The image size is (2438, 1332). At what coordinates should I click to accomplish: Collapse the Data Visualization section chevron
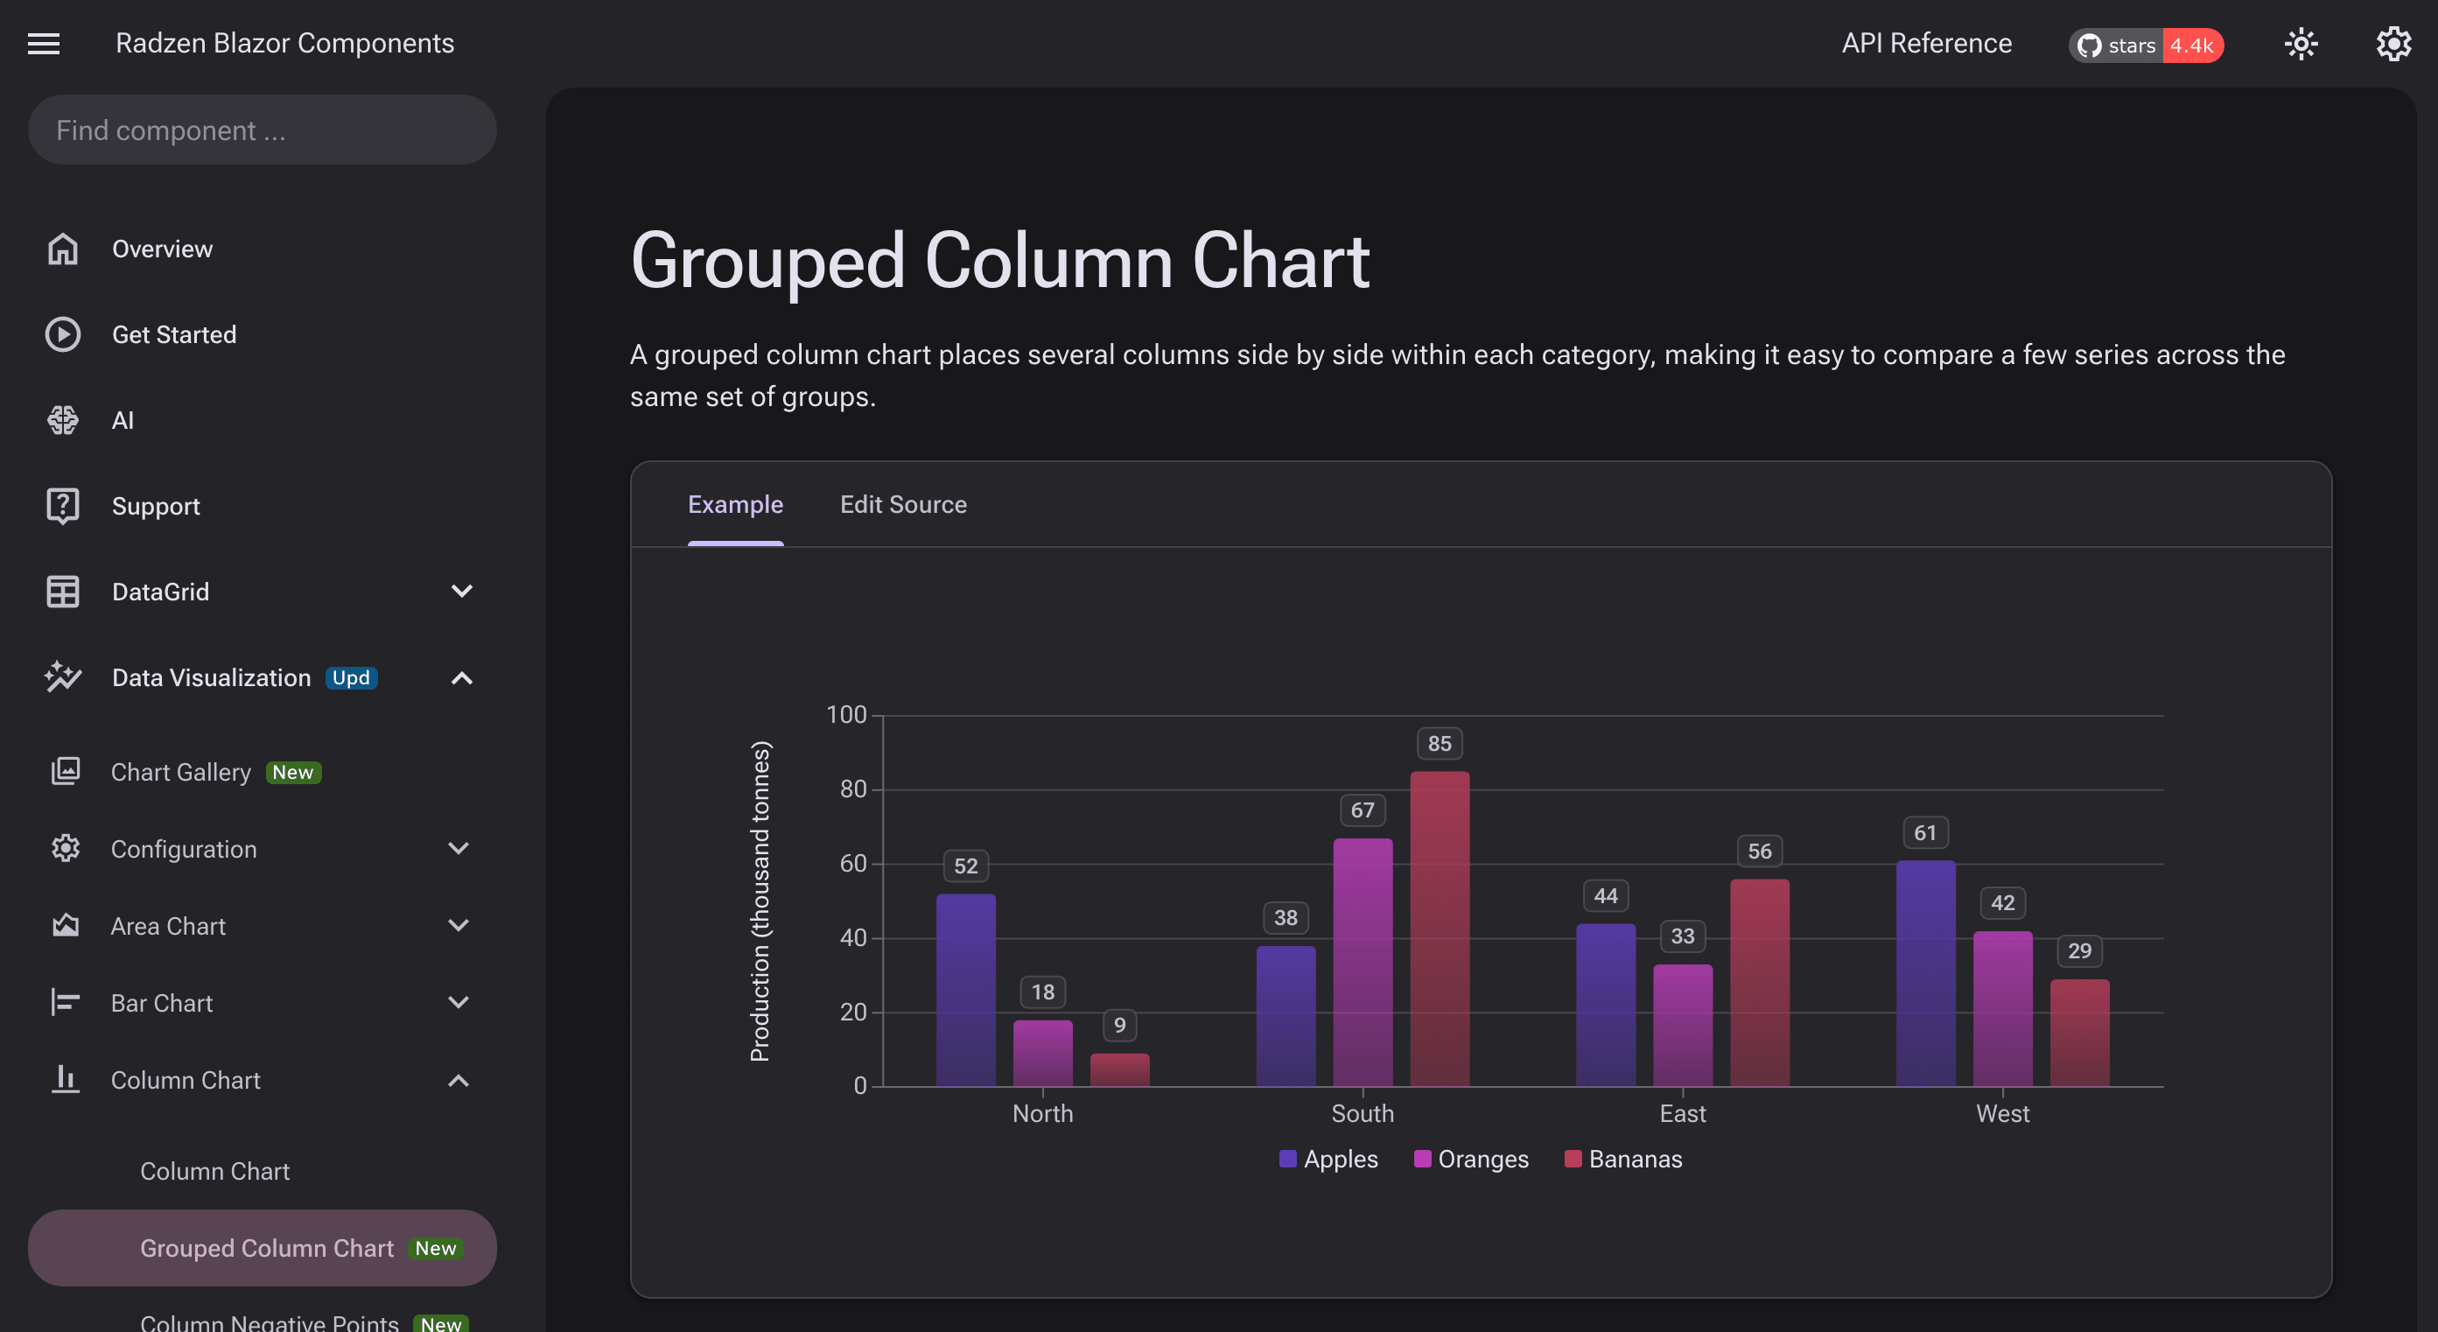(x=462, y=678)
